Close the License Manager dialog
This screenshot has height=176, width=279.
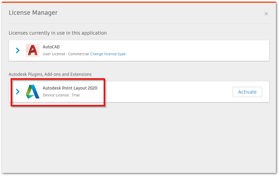[266, 14]
